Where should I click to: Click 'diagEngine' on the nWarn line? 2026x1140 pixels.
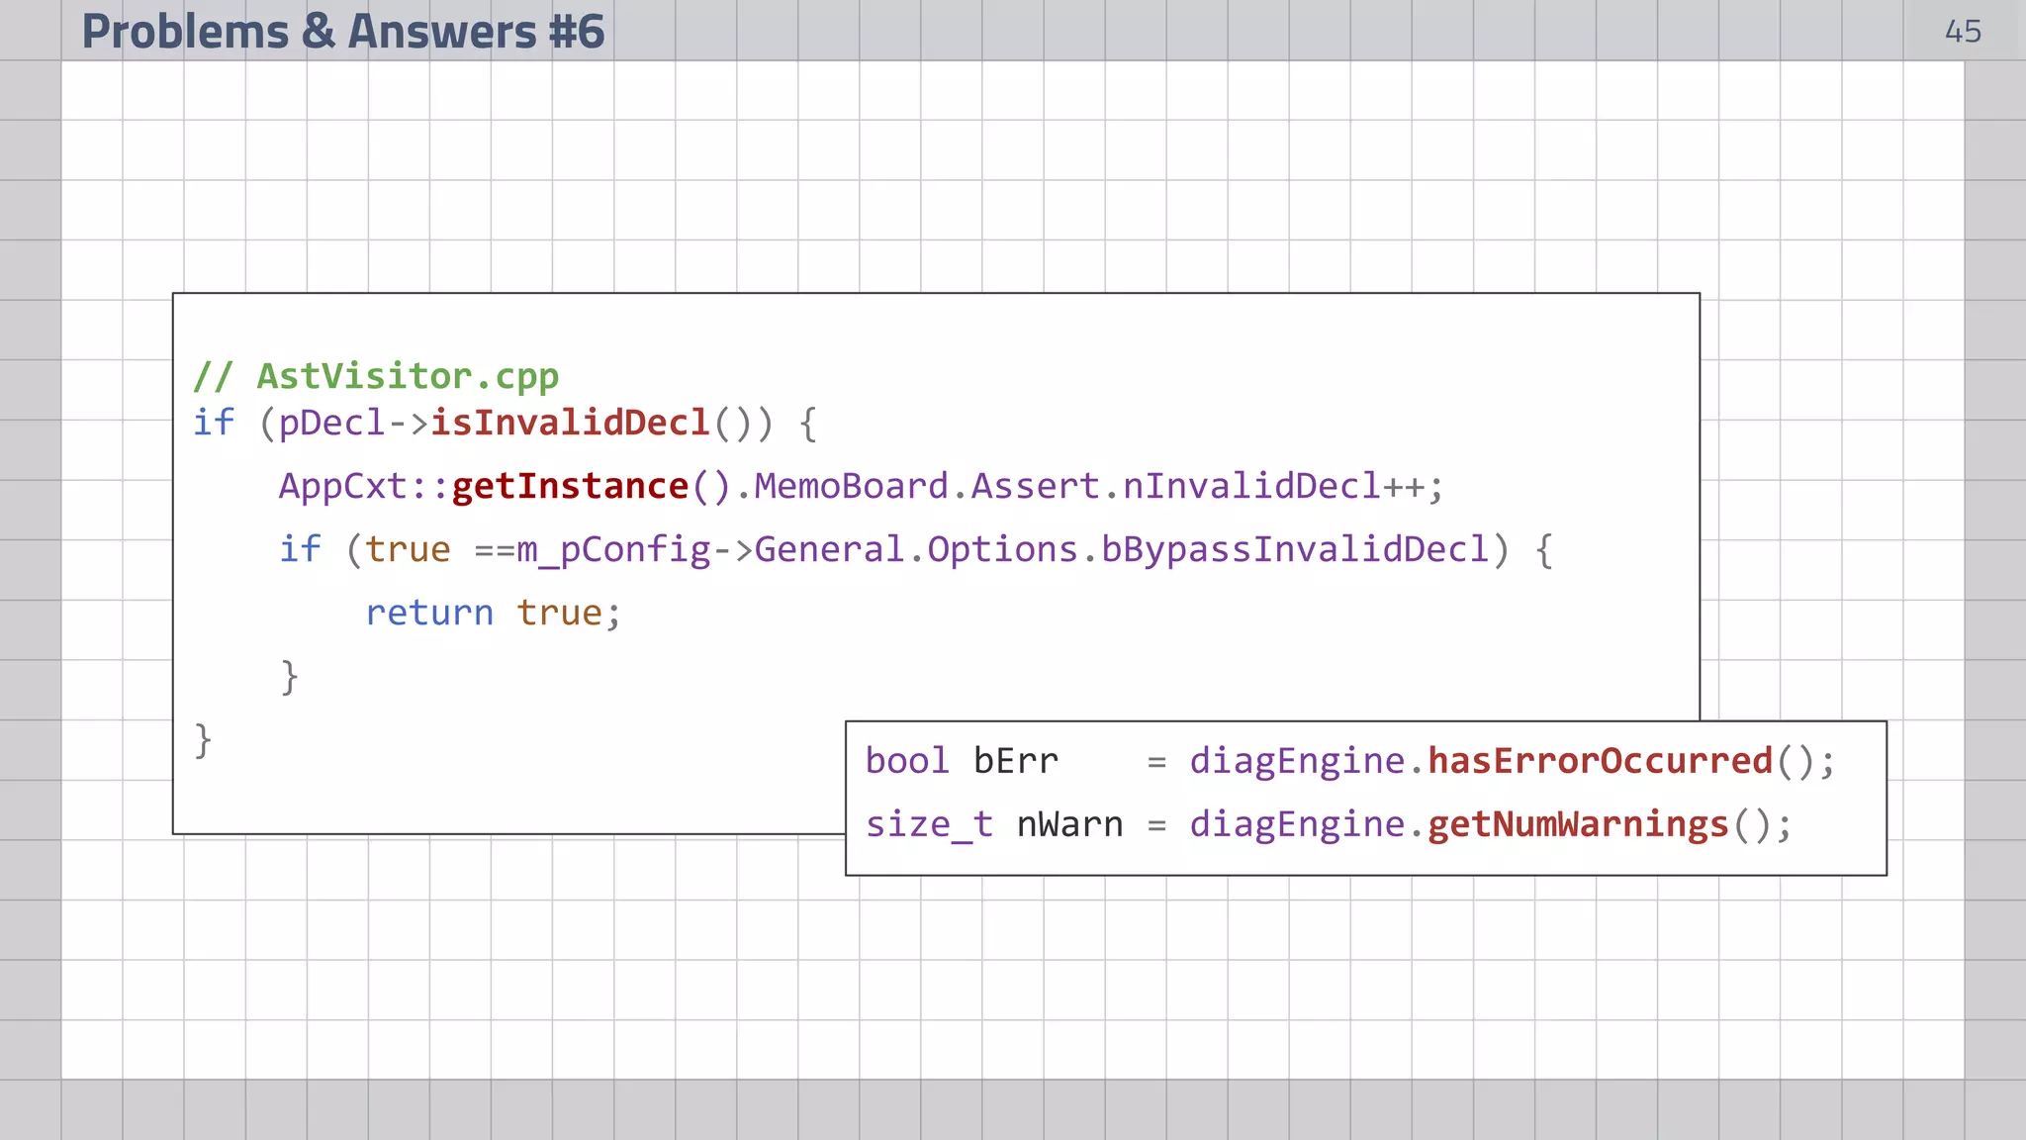pos(1297,824)
